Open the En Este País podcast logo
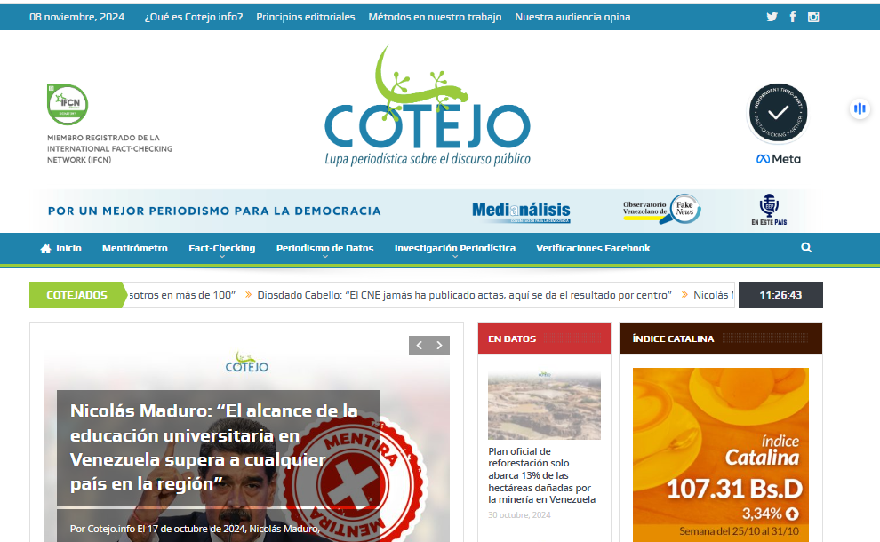The image size is (880, 542). point(769,210)
